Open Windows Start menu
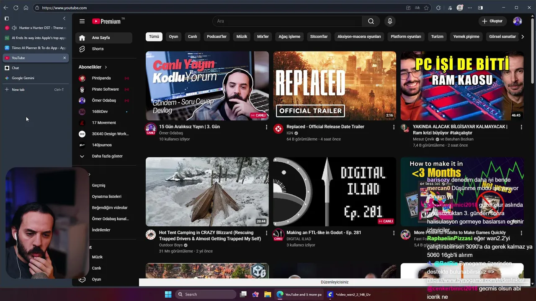This screenshot has width=536, height=301. [x=168, y=294]
